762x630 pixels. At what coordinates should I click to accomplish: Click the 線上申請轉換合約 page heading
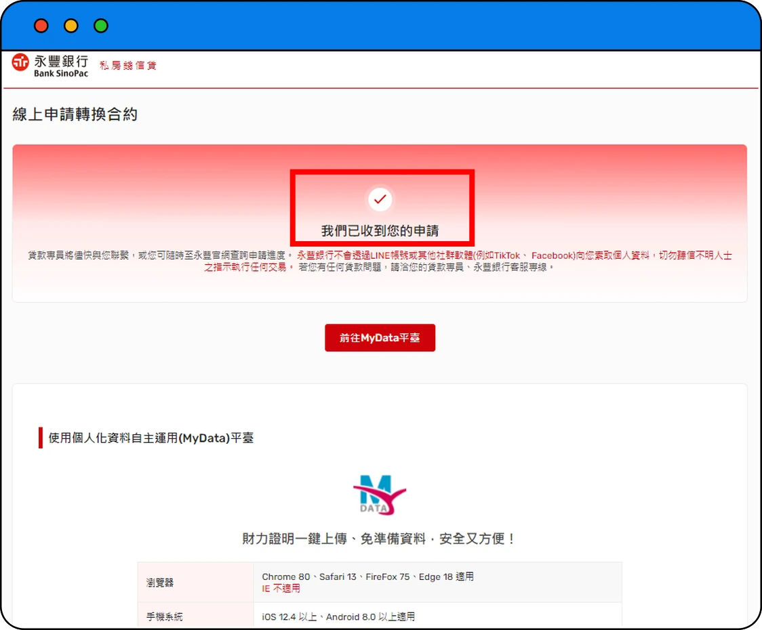[x=75, y=114]
